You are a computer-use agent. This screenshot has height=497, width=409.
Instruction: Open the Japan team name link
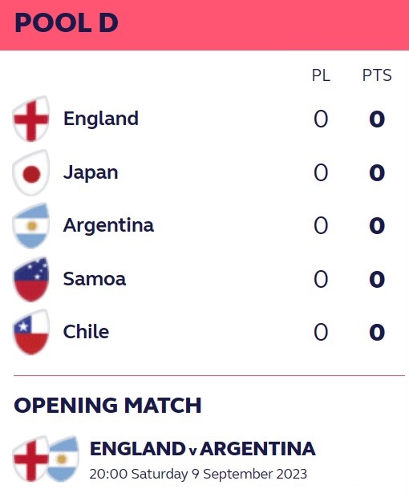91,172
